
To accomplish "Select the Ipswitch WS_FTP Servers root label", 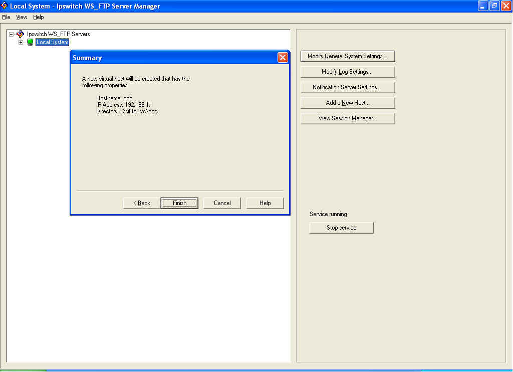I will point(58,34).
